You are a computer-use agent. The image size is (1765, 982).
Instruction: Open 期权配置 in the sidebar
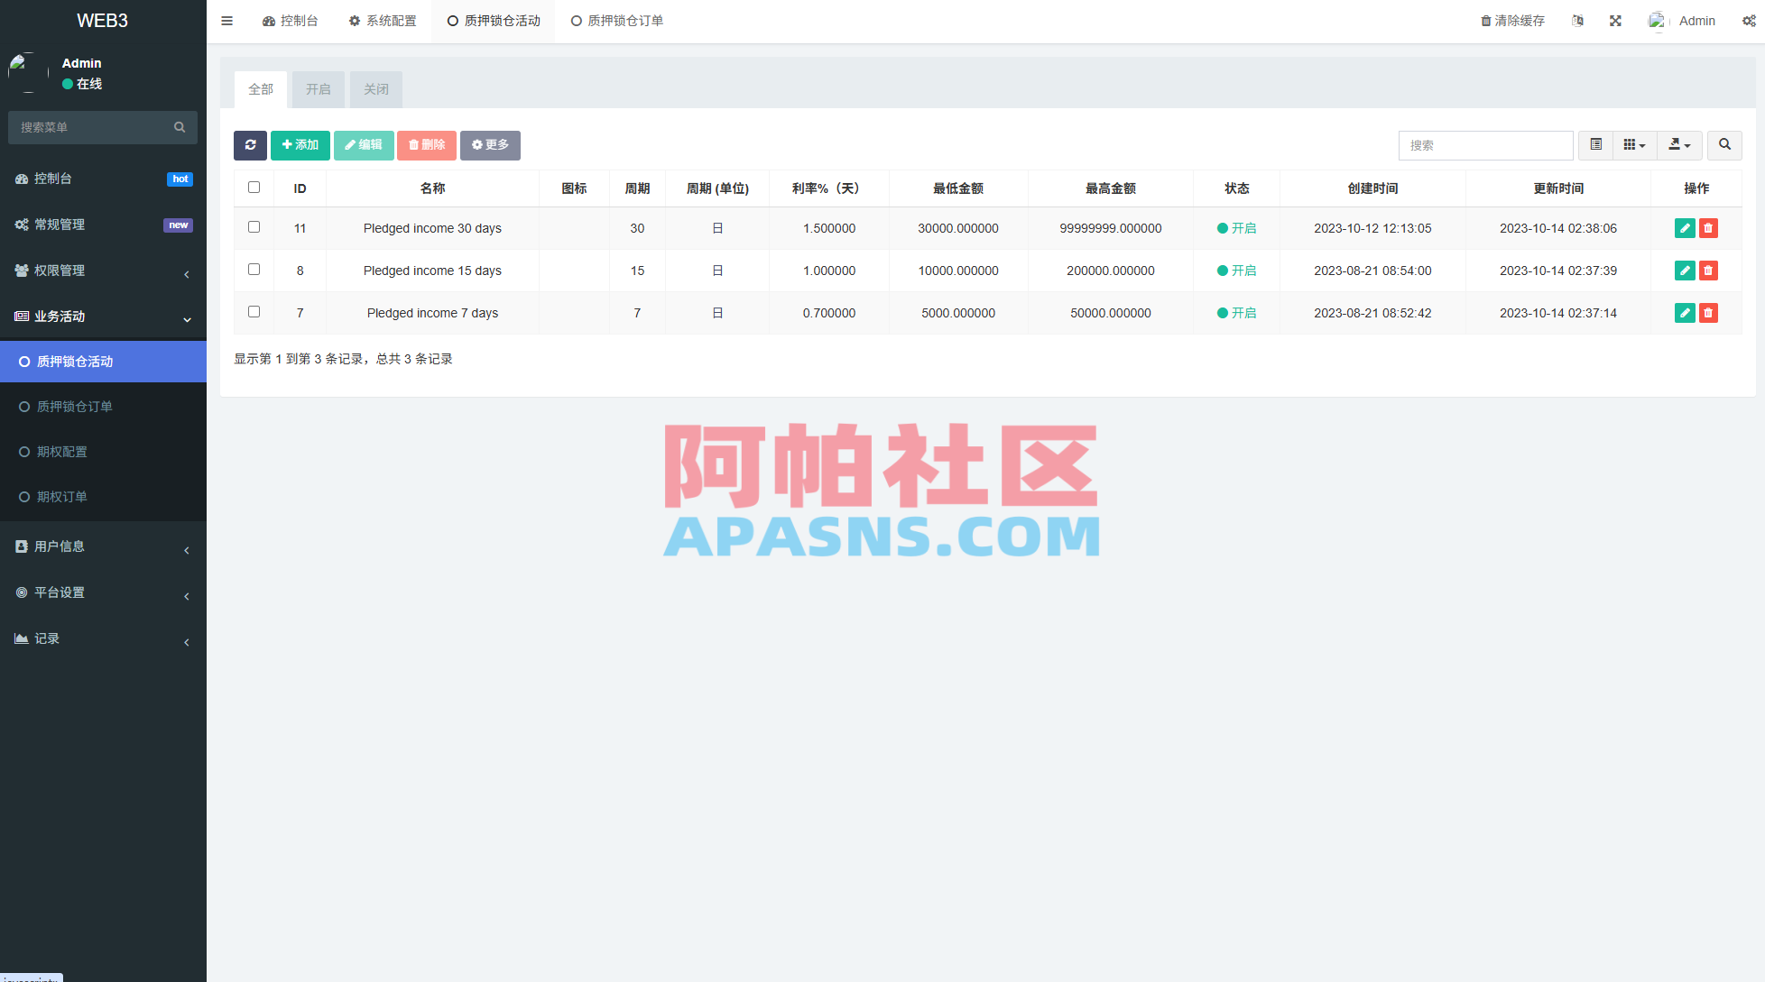pos(103,452)
